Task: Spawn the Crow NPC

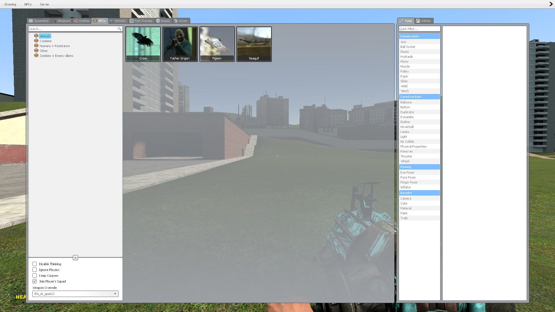Action: [143, 44]
